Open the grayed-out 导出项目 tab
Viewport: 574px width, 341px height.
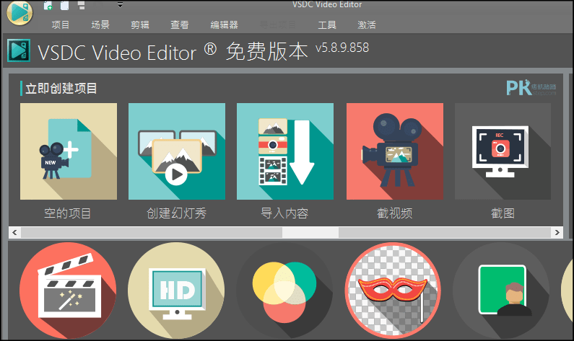tap(278, 25)
